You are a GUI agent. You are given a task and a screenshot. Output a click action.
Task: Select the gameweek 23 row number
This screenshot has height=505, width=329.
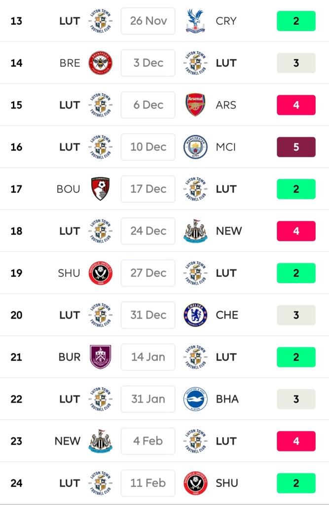16,441
